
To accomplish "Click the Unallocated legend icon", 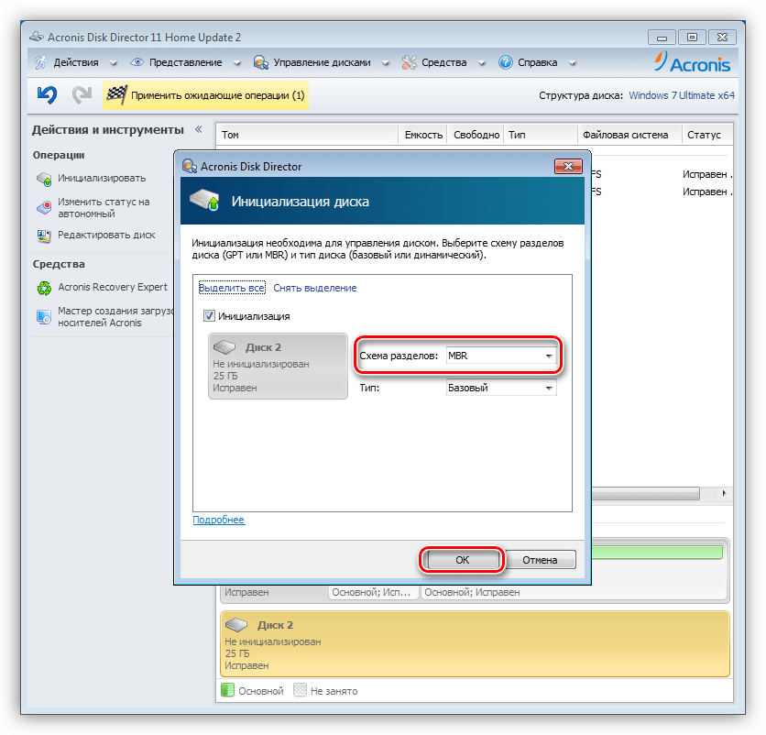I will (x=300, y=689).
